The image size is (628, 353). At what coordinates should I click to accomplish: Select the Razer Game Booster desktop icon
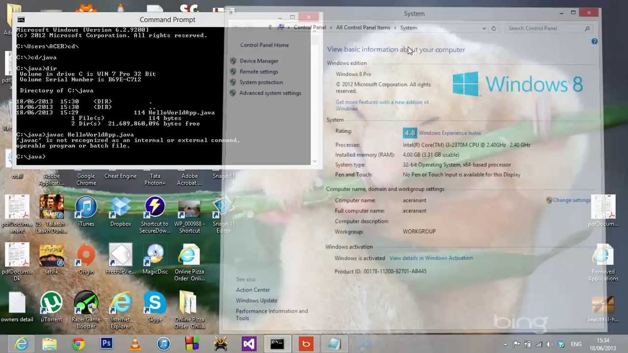tap(86, 310)
